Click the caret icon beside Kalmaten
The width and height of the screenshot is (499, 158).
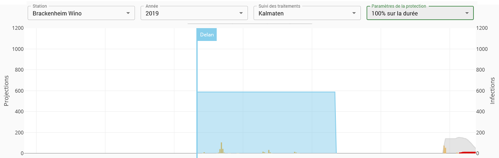coord(354,13)
